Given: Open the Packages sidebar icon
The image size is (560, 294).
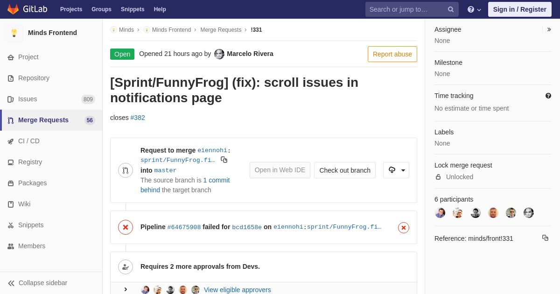Looking at the screenshot, I should click(x=11, y=183).
